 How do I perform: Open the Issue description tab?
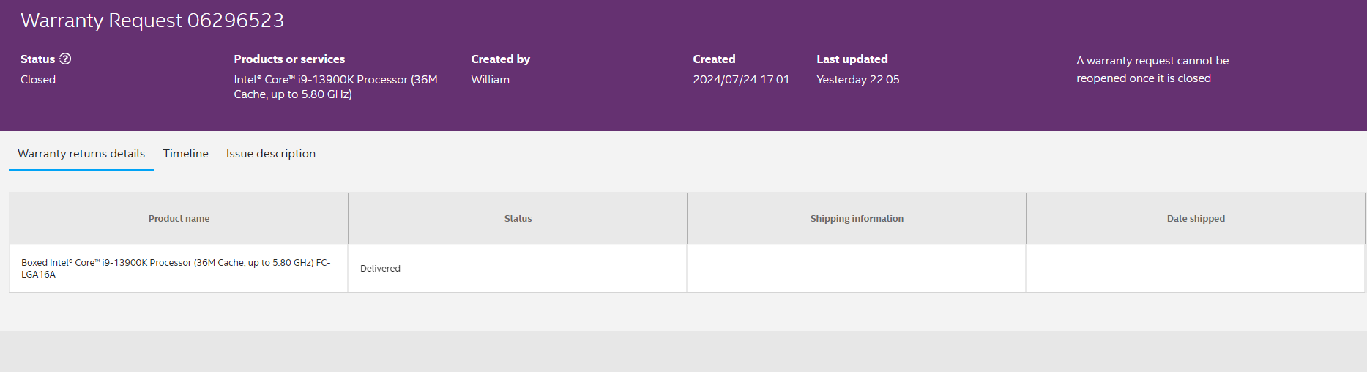pyautogui.click(x=270, y=154)
